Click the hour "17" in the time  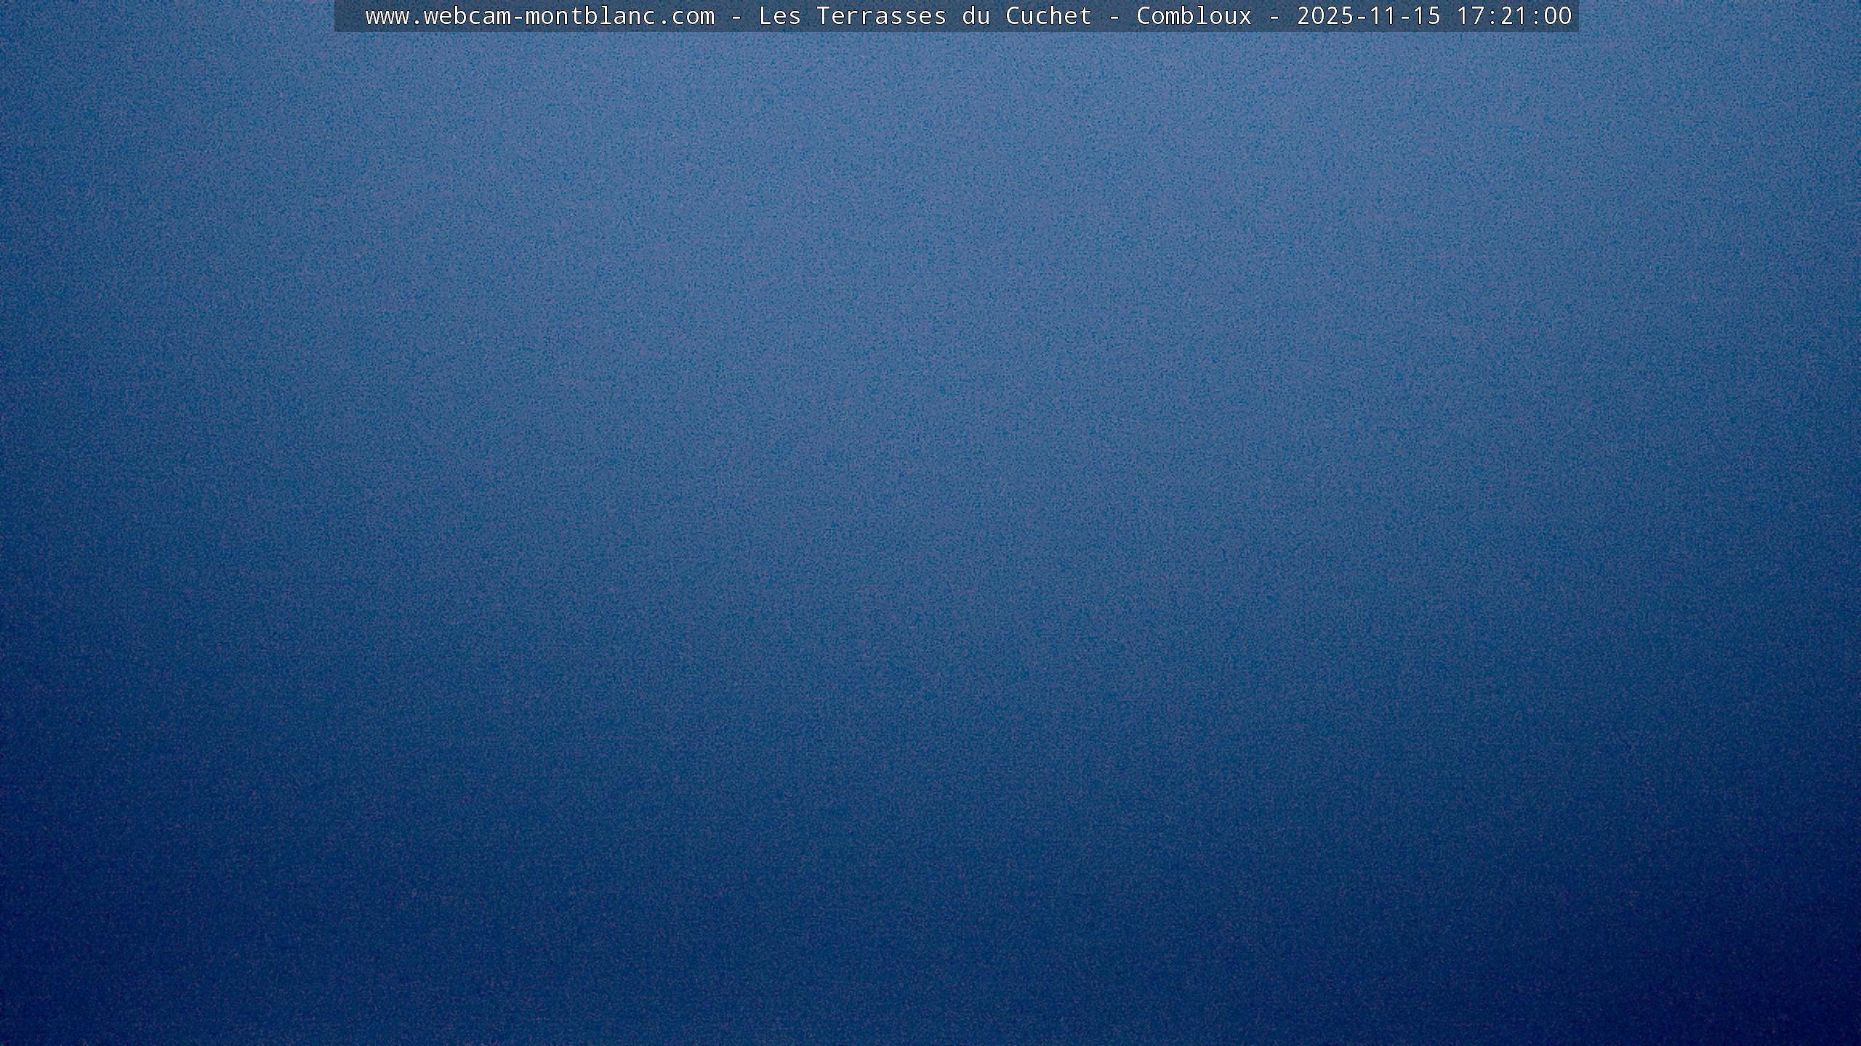tap(1470, 16)
